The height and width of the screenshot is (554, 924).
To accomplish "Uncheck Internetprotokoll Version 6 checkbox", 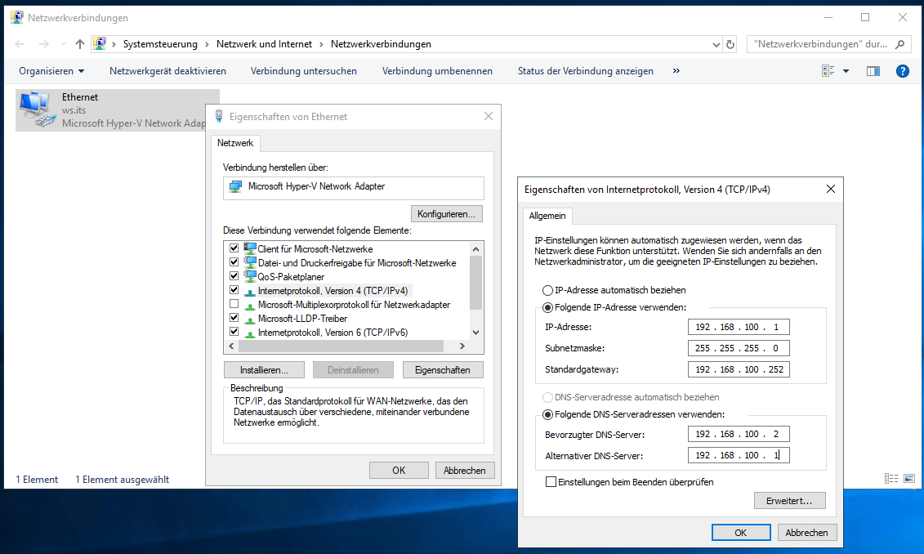I will [234, 332].
